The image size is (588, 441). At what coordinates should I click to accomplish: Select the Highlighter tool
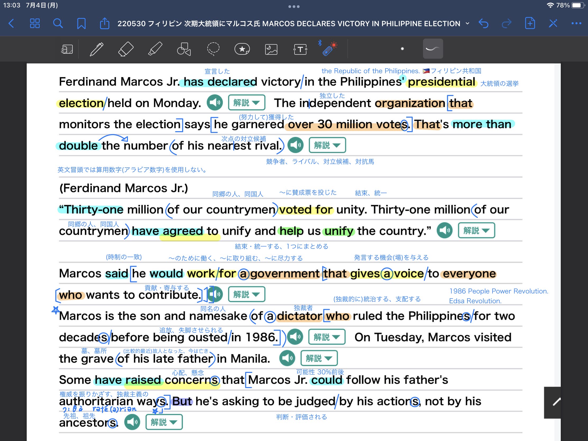(155, 49)
